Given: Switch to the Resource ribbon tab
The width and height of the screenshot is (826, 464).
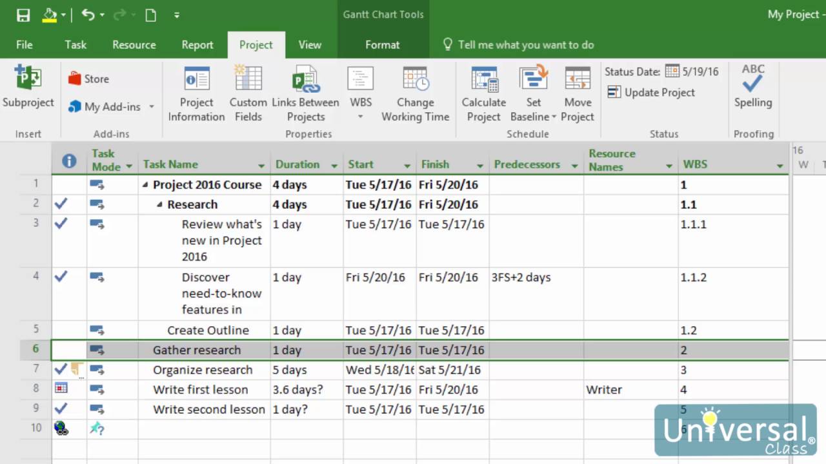Looking at the screenshot, I should click(x=134, y=44).
